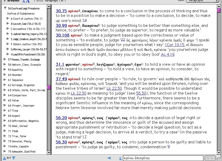The height and width of the screenshot is (161, 222).
Task: Select 62 Arrange, Organize
Action: (21, 85)
